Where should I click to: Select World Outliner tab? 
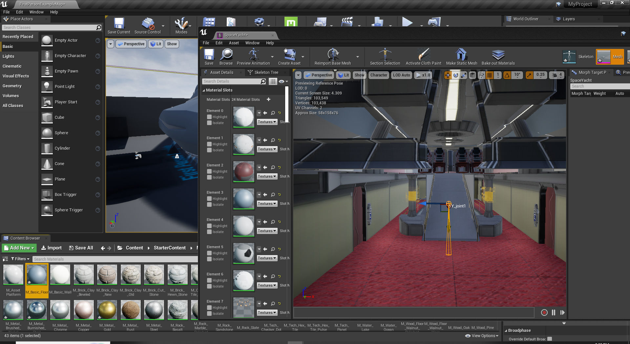(526, 19)
